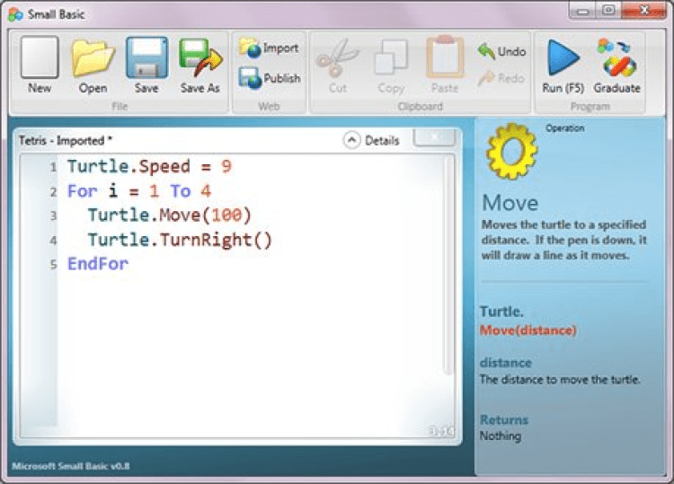This screenshot has width=674, height=484.
Task: Click the Turtle.TurnRight() code line
Action: pos(180,239)
